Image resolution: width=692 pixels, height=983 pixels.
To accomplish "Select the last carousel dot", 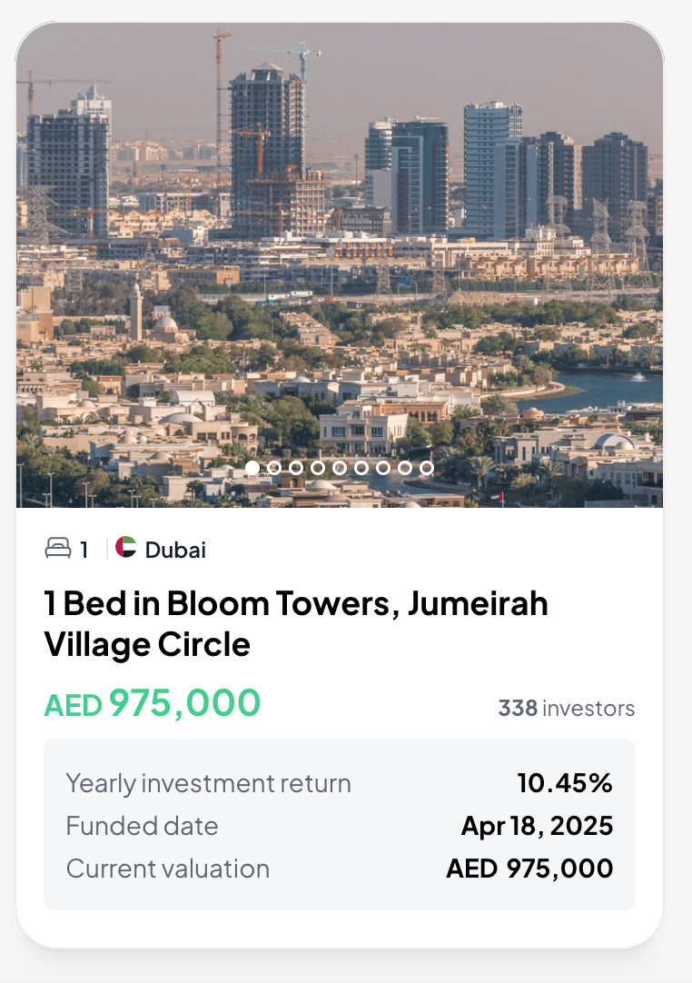I will coord(427,468).
